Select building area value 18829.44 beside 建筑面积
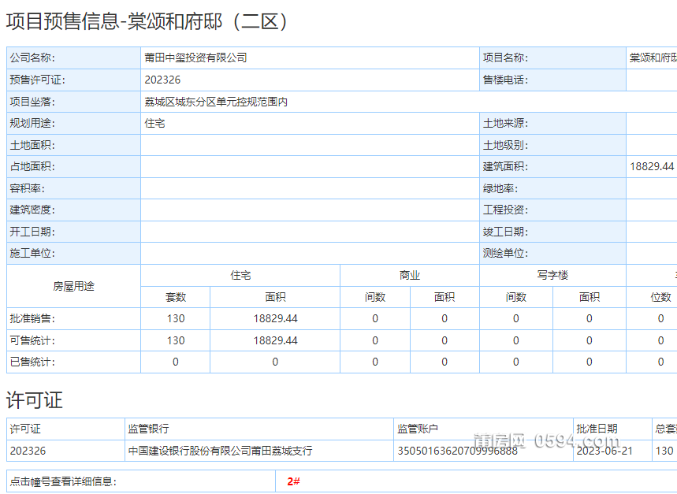Viewport: 677px width, 494px height. coord(652,166)
